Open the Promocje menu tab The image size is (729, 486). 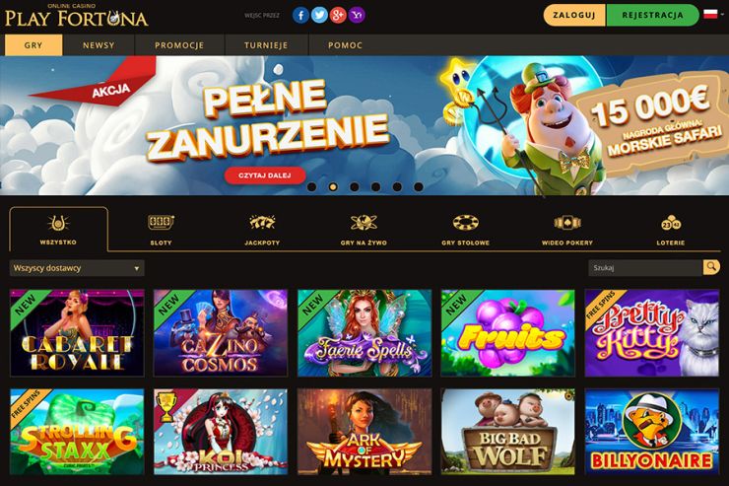coord(179,45)
